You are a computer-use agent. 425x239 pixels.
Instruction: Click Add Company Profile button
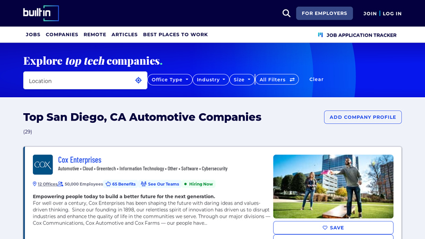click(363, 117)
